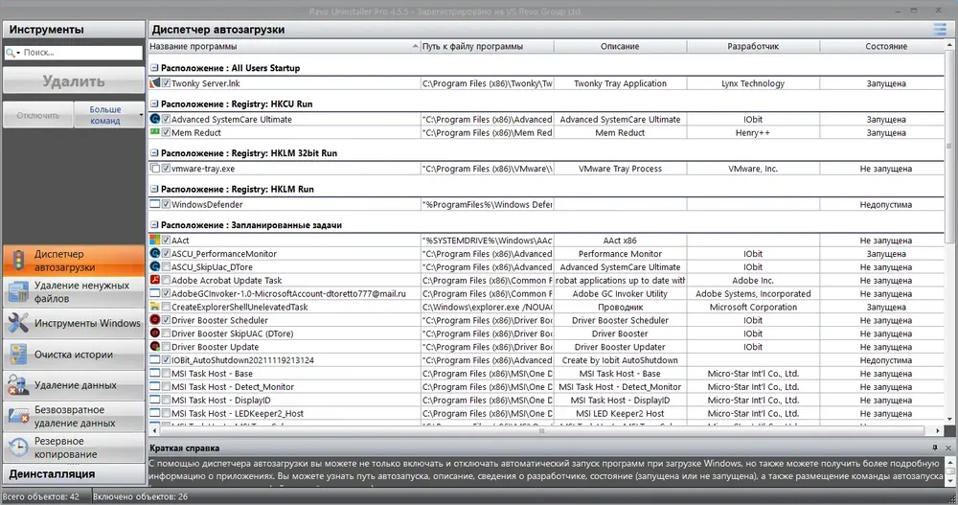The image size is (958, 505).
Task: Click the traffic light Autorun Manager icon
Action: tap(18, 261)
